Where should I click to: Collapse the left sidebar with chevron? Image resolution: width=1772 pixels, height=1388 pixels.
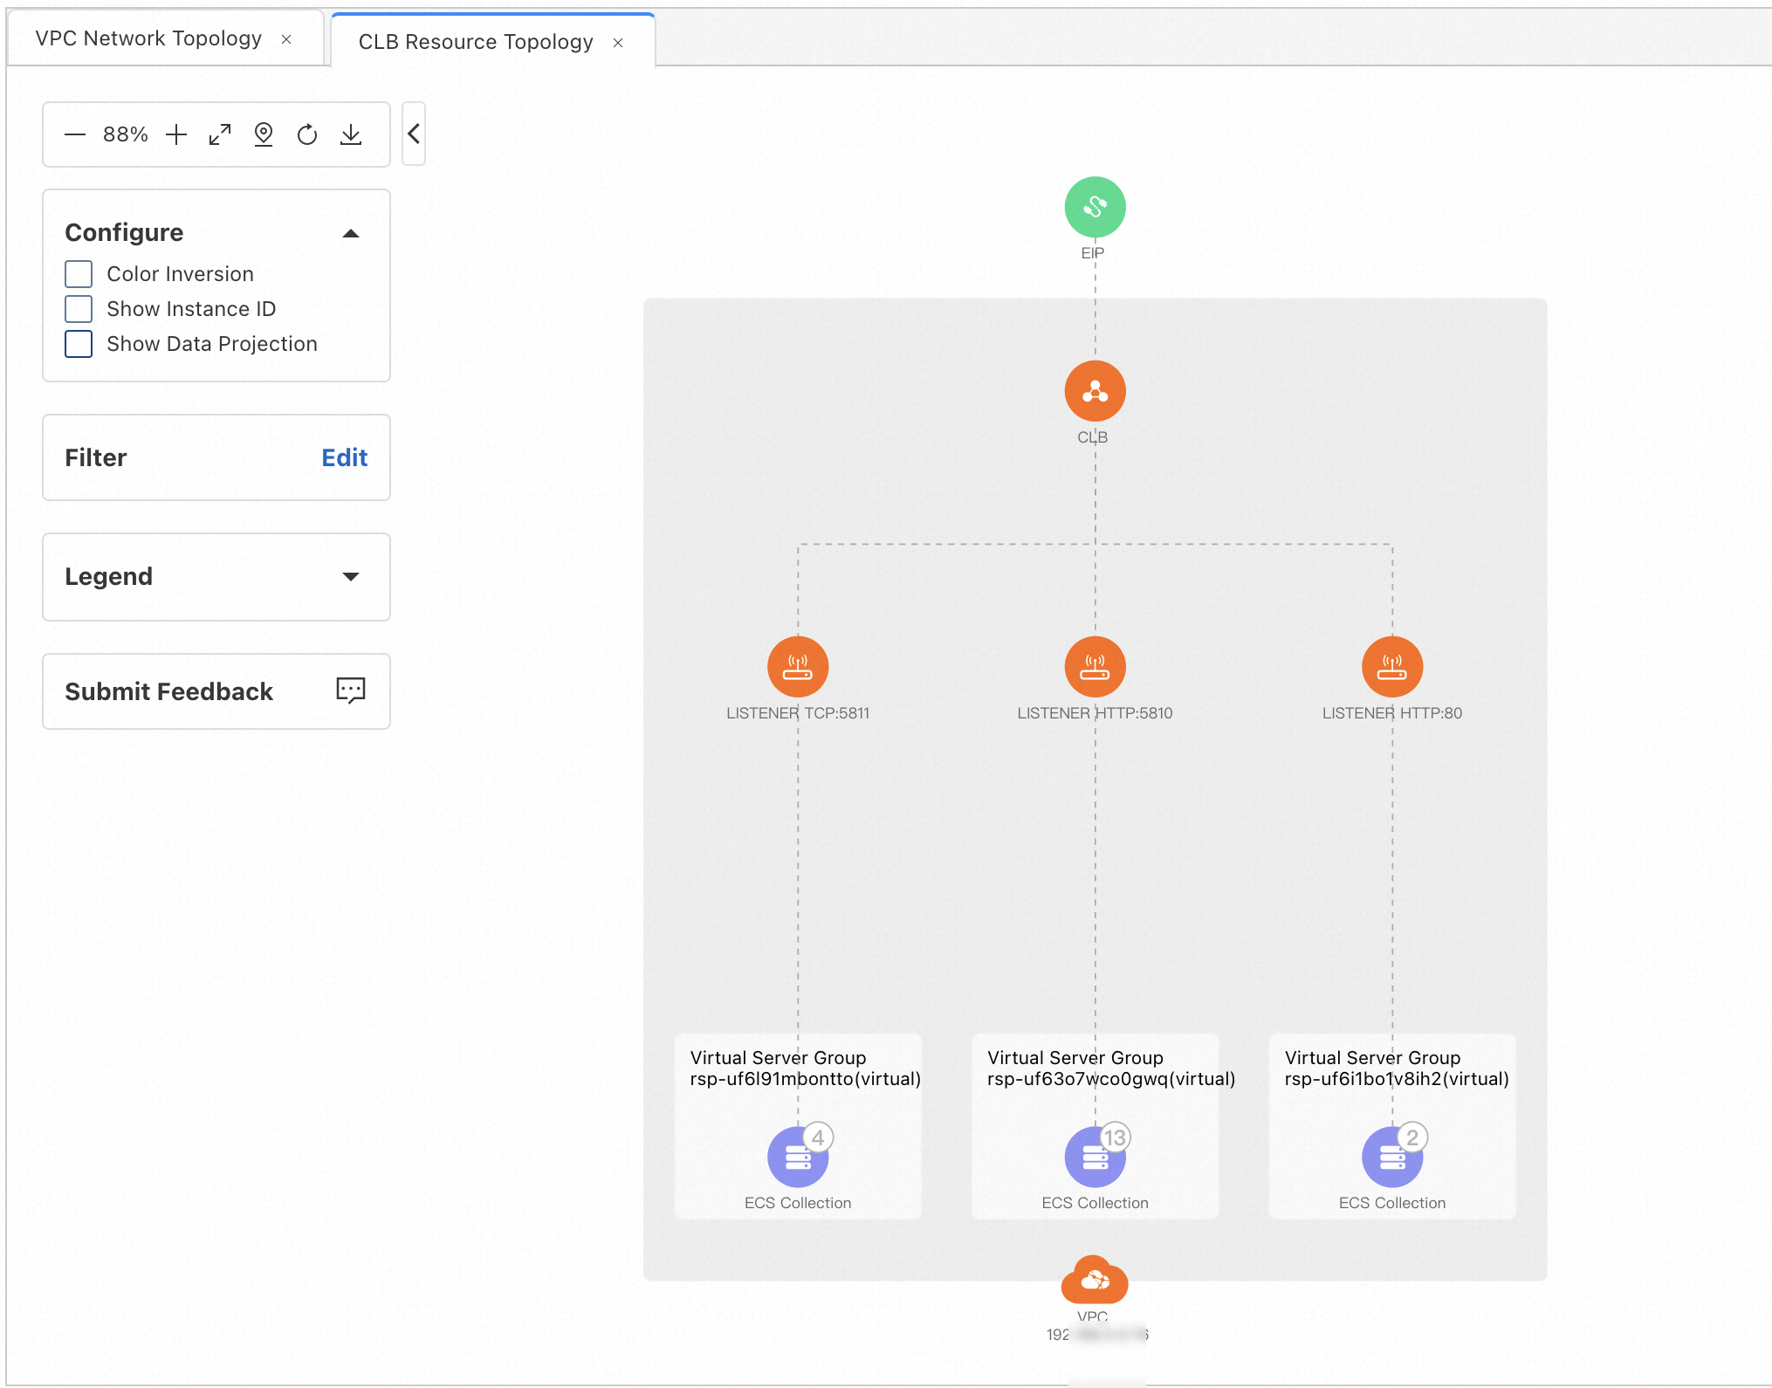[414, 134]
